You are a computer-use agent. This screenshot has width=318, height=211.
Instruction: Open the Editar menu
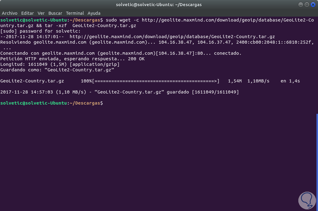point(27,13)
